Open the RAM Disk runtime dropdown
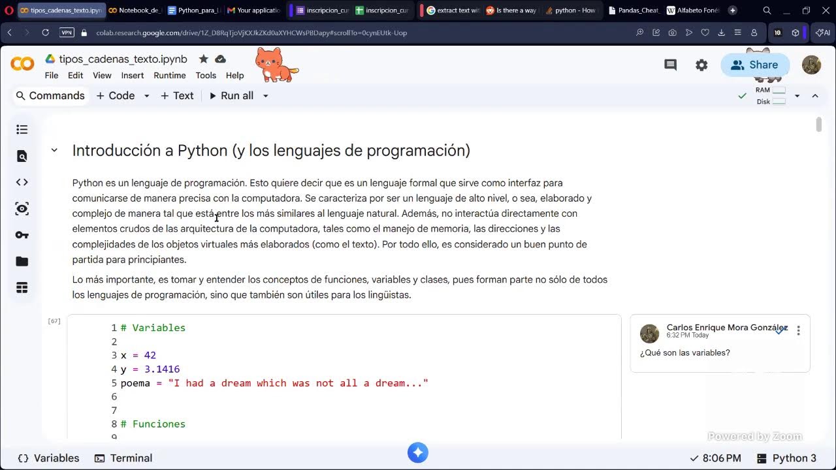Screen dimensions: 836x470 click(797, 96)
